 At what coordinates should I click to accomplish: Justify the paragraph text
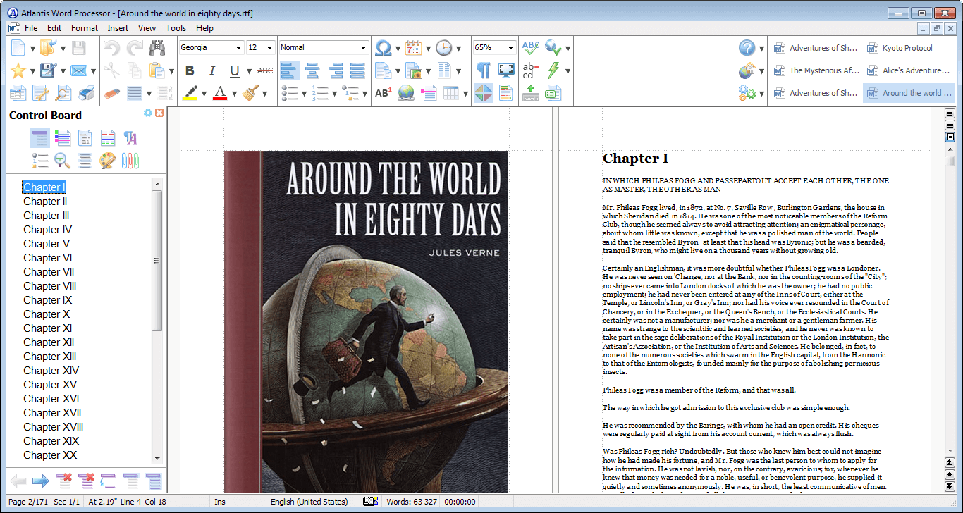pyautogui.click(x=357, y=70)
